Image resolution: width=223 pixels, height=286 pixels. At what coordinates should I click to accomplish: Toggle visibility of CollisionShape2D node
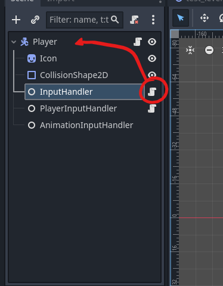pos(152,74)
